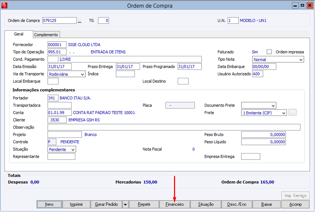Click the Fornecedor code field

pos(57,44)
